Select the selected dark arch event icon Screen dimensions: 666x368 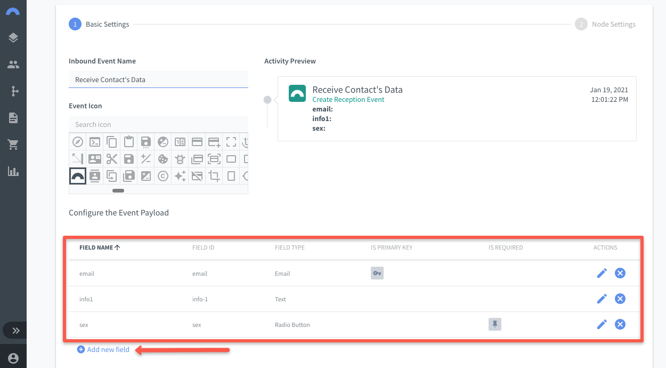coord(78,176)
